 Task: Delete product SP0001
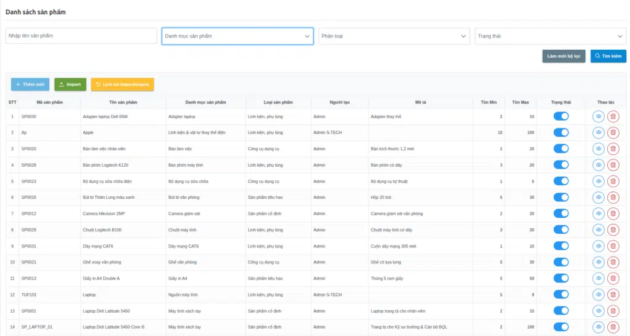point(613,311)
